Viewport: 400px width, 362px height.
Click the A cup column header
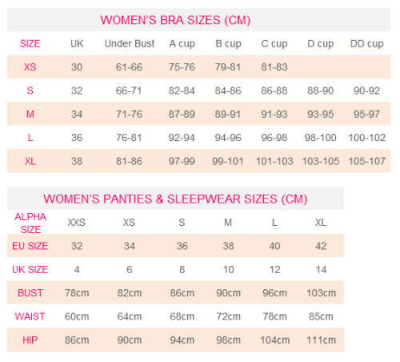pos(182,44)
